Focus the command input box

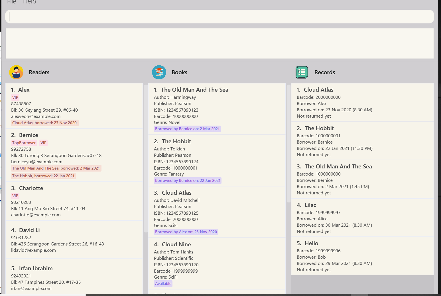pos(220,17)
